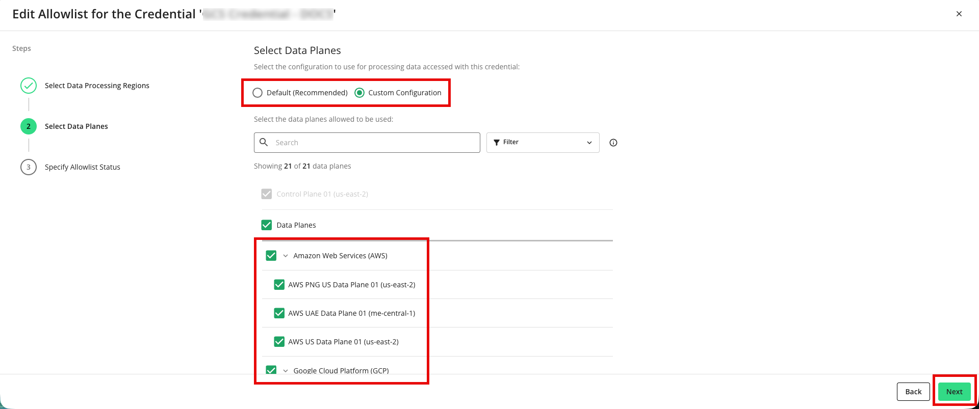The image size is (979, 409).
Task: Click the info icon next to Filter
Action: tap(613, 143)
